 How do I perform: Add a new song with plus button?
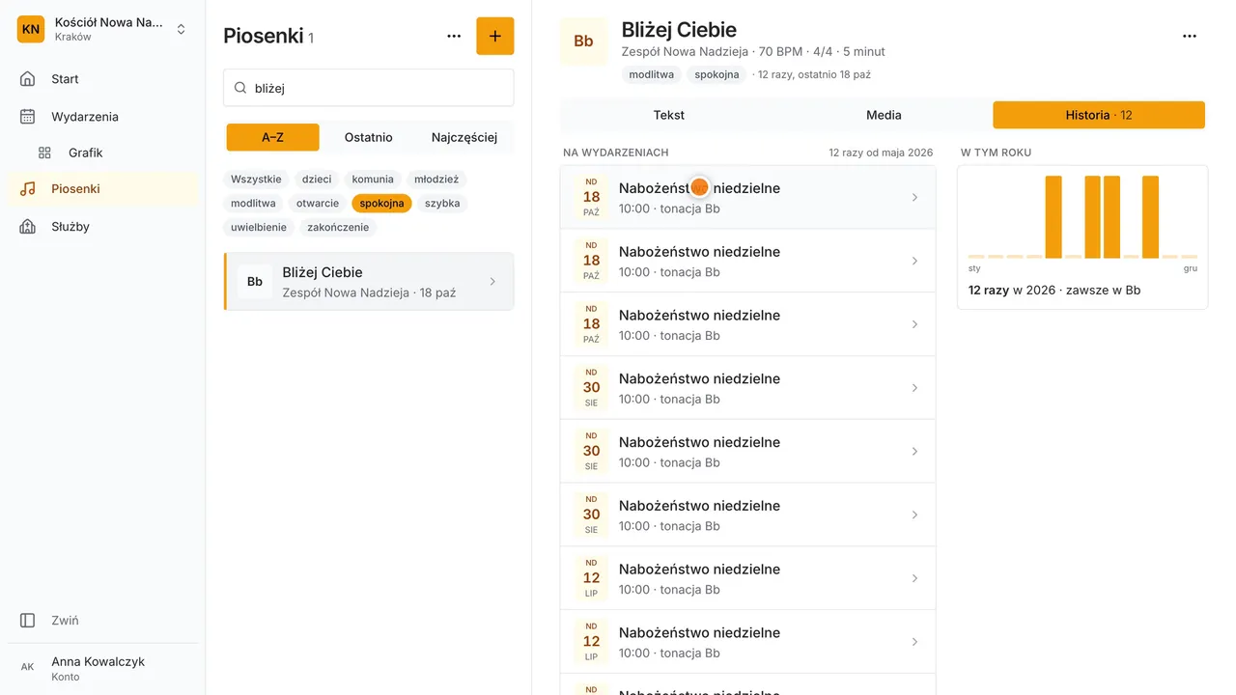(495, 37)
